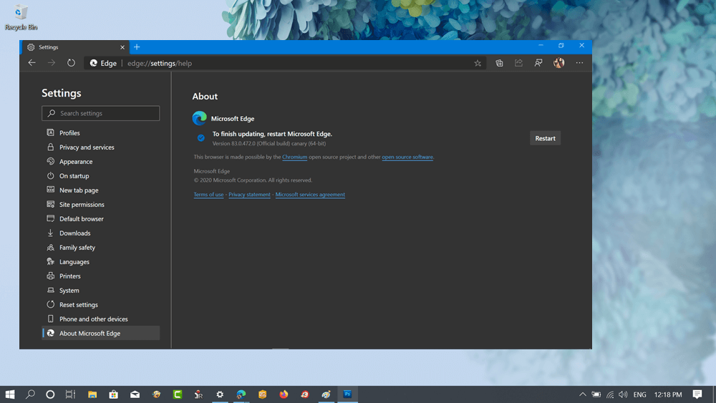Viewport: 716px width, 403px height.
Task: Open Site permissions settings
Action: coord(100,205)
